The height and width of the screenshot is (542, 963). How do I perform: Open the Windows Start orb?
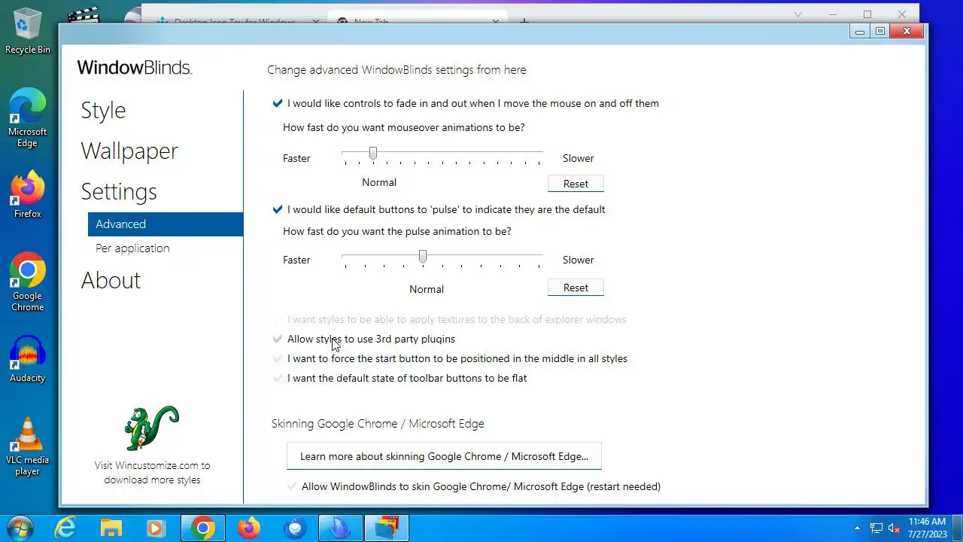click(20, 528)
